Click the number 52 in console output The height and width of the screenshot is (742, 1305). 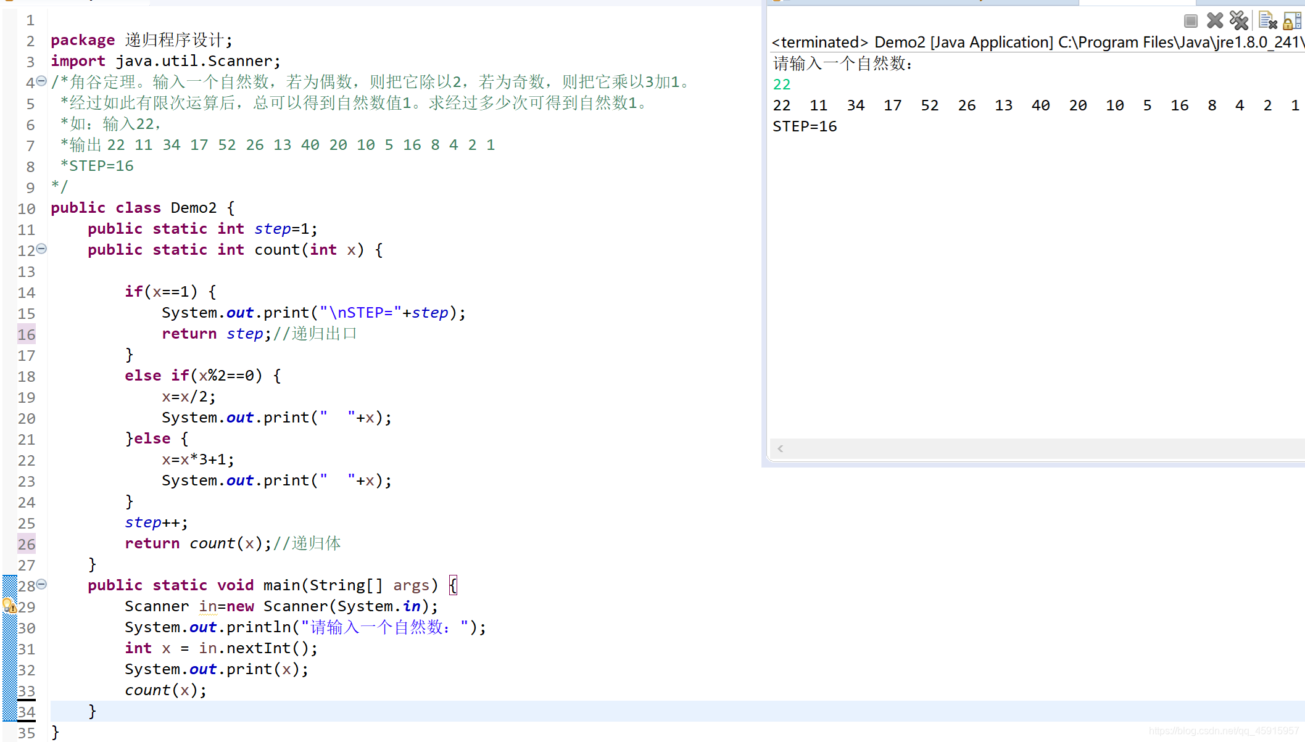[929, 105]
